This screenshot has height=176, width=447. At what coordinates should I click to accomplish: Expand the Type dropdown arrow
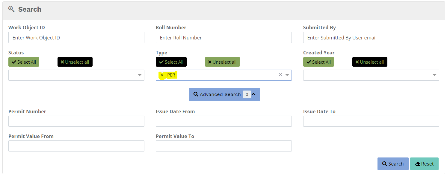point(287,75)
